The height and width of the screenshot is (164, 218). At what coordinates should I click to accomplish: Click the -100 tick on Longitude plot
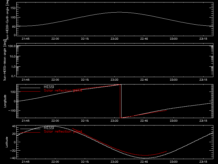coord(12,110)
